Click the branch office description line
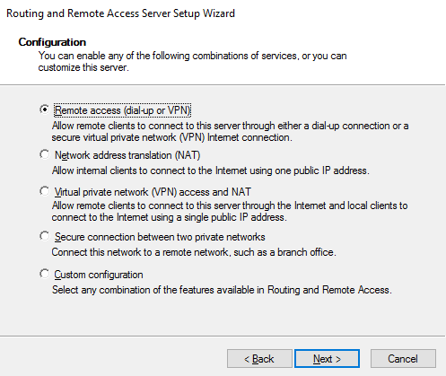Image resolution: width=446 pixels, height=376 pixels. click(194, 252)
